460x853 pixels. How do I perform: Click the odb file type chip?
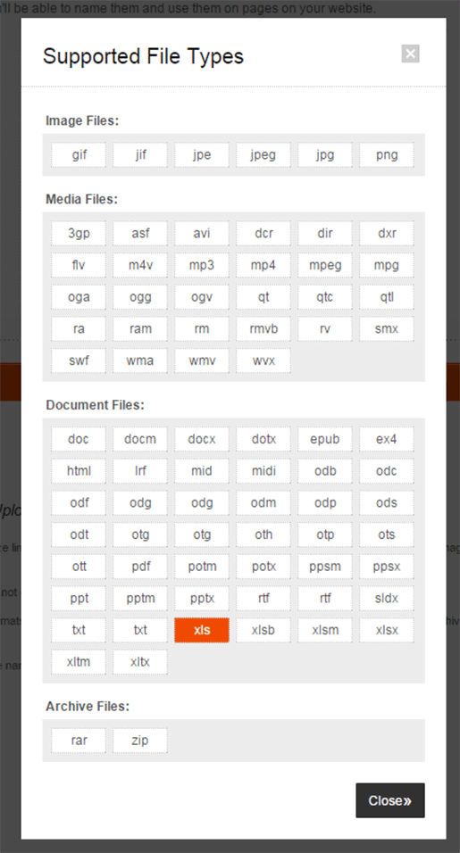325,470
